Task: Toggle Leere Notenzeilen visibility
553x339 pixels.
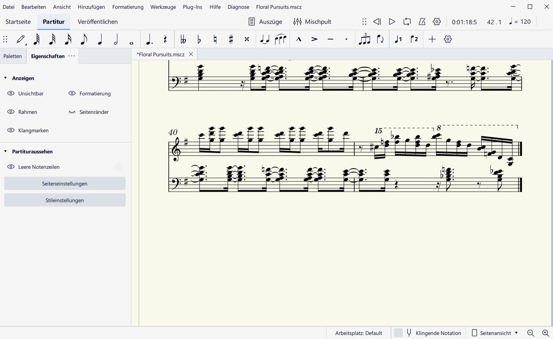Action: (11, 167)
